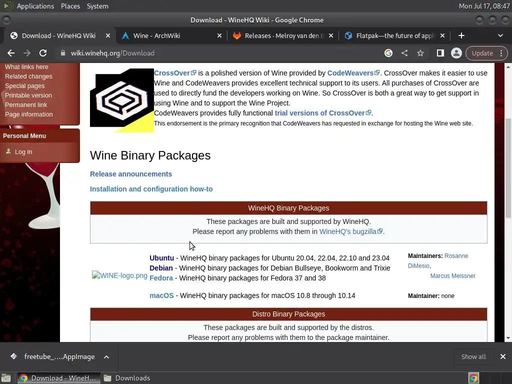Image resolution: width=512 pixels, height=384 pixels.
Task: Open Page information link
Action: click(x=28, y=114)
